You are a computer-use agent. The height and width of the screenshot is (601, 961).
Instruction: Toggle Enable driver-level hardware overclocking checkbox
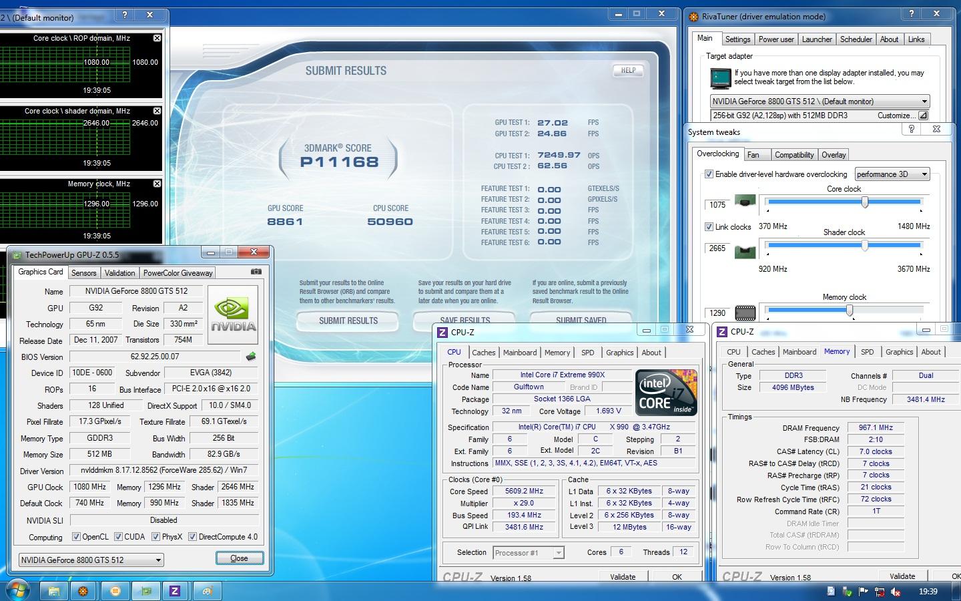(709, 174)
